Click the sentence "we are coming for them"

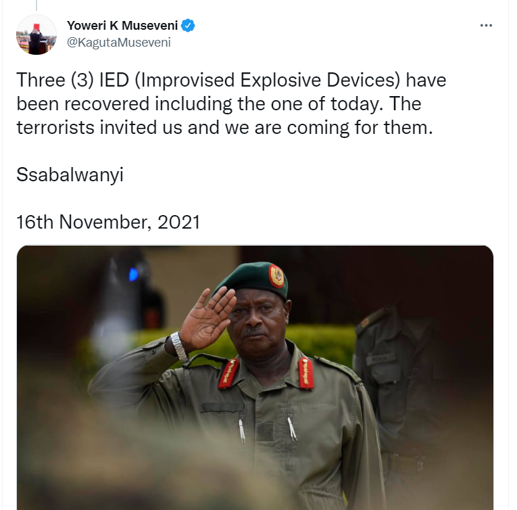(x=328, y=128)
